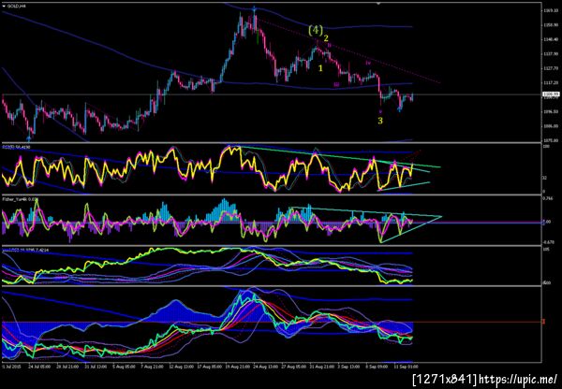Image resolution: width=562 pixels, height=389 pixels.
Task: Click the chart shift triangle marker at the top
Action: [378, 3]
